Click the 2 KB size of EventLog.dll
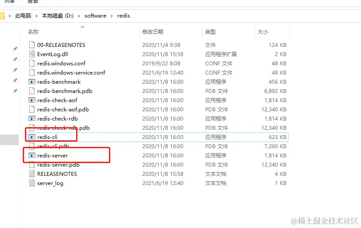Image resolution: width=361 pixels, height=228 pixels. (280, 54)
